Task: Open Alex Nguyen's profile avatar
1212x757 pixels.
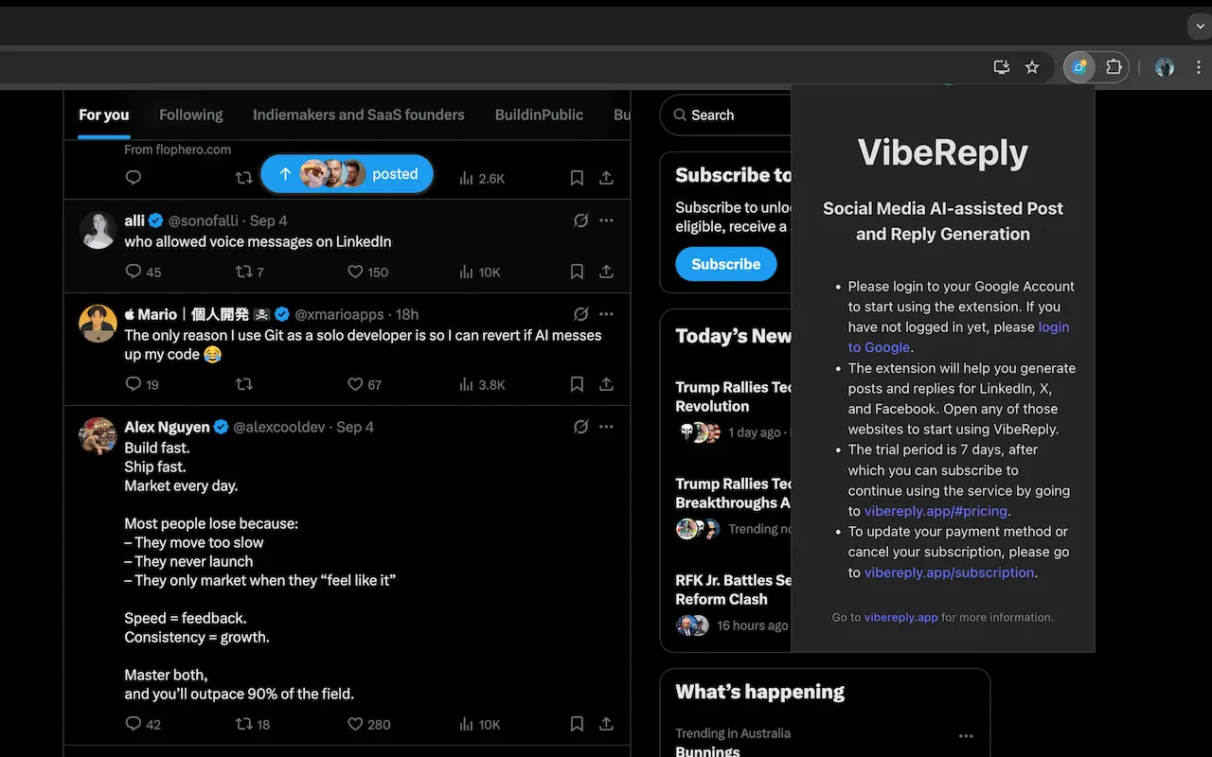Action: click(x=98, y=436)
